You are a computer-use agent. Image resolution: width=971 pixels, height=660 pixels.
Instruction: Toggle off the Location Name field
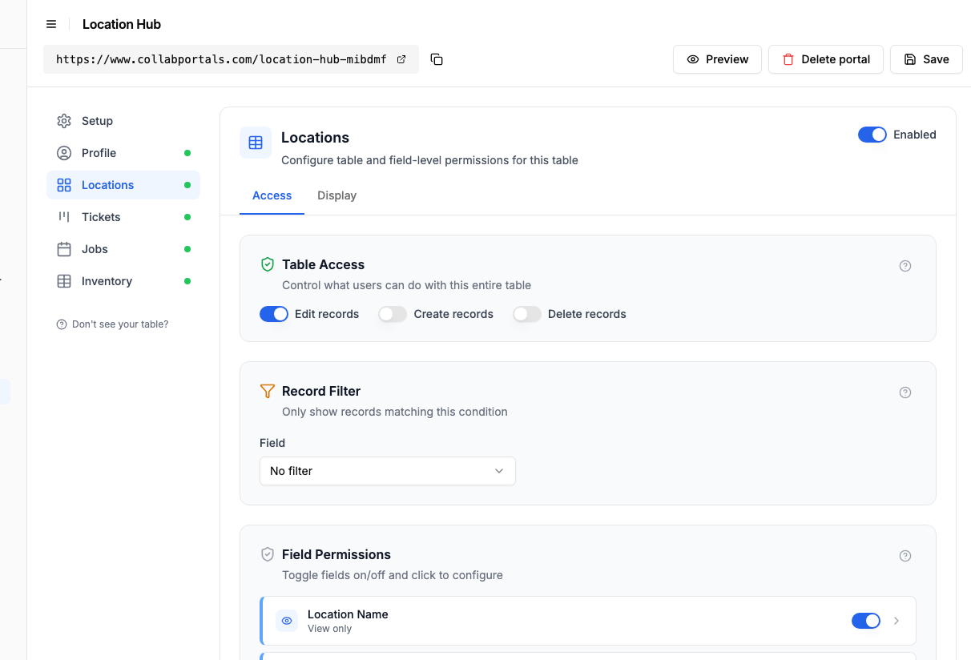(866, 621)
